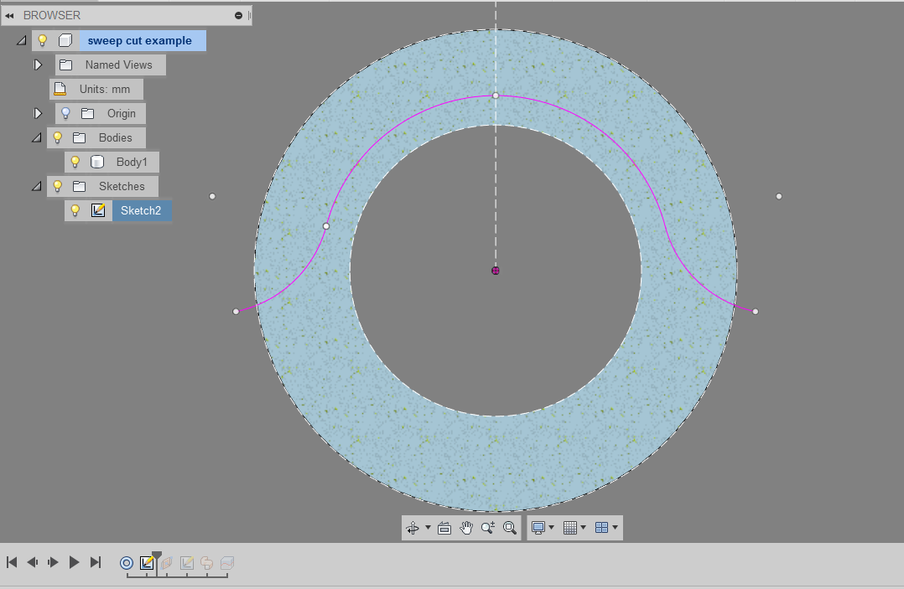Select the suppressed plane feature in timeline
Image resolution: width=904 pixels, height=589 pixels.
(167, 562)
